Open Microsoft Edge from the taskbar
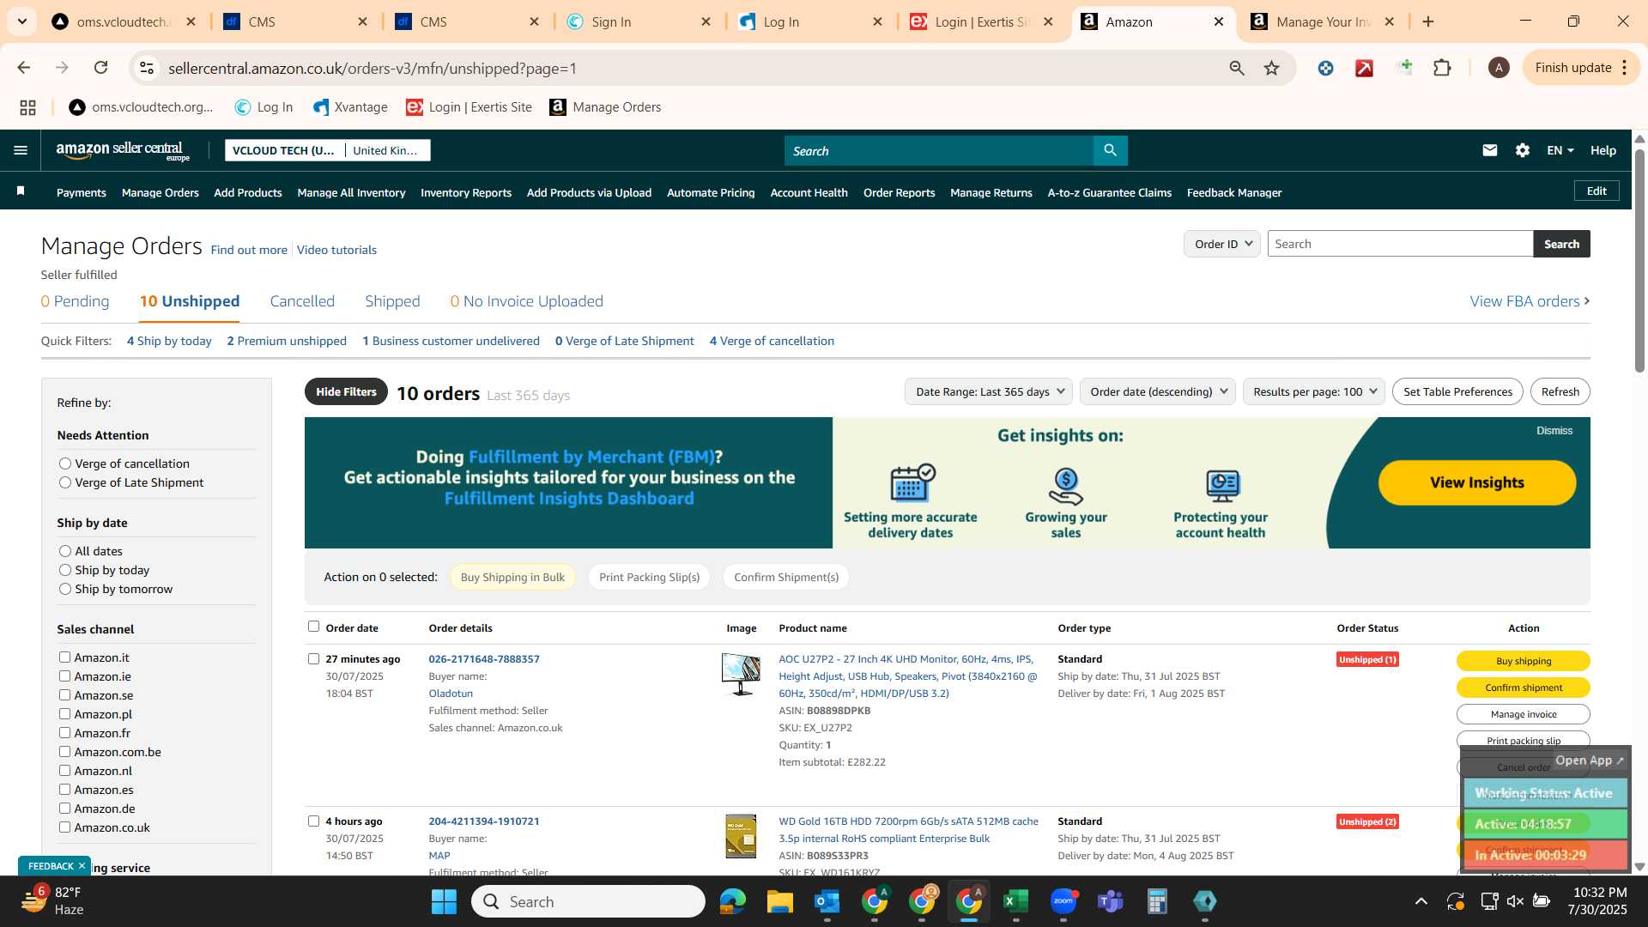The height and width of the screenshot is (927, 1648). click(732, 901)
